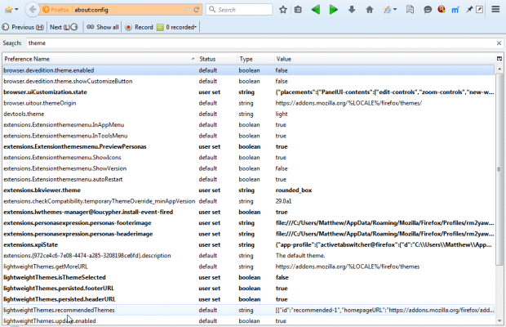The image size is (506, 327).
Task: Start recording with the Record button
Action: point(139,27)
